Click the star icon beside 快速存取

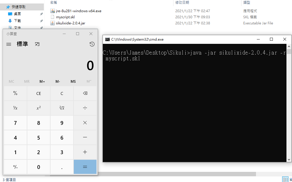tap(8, 7)
